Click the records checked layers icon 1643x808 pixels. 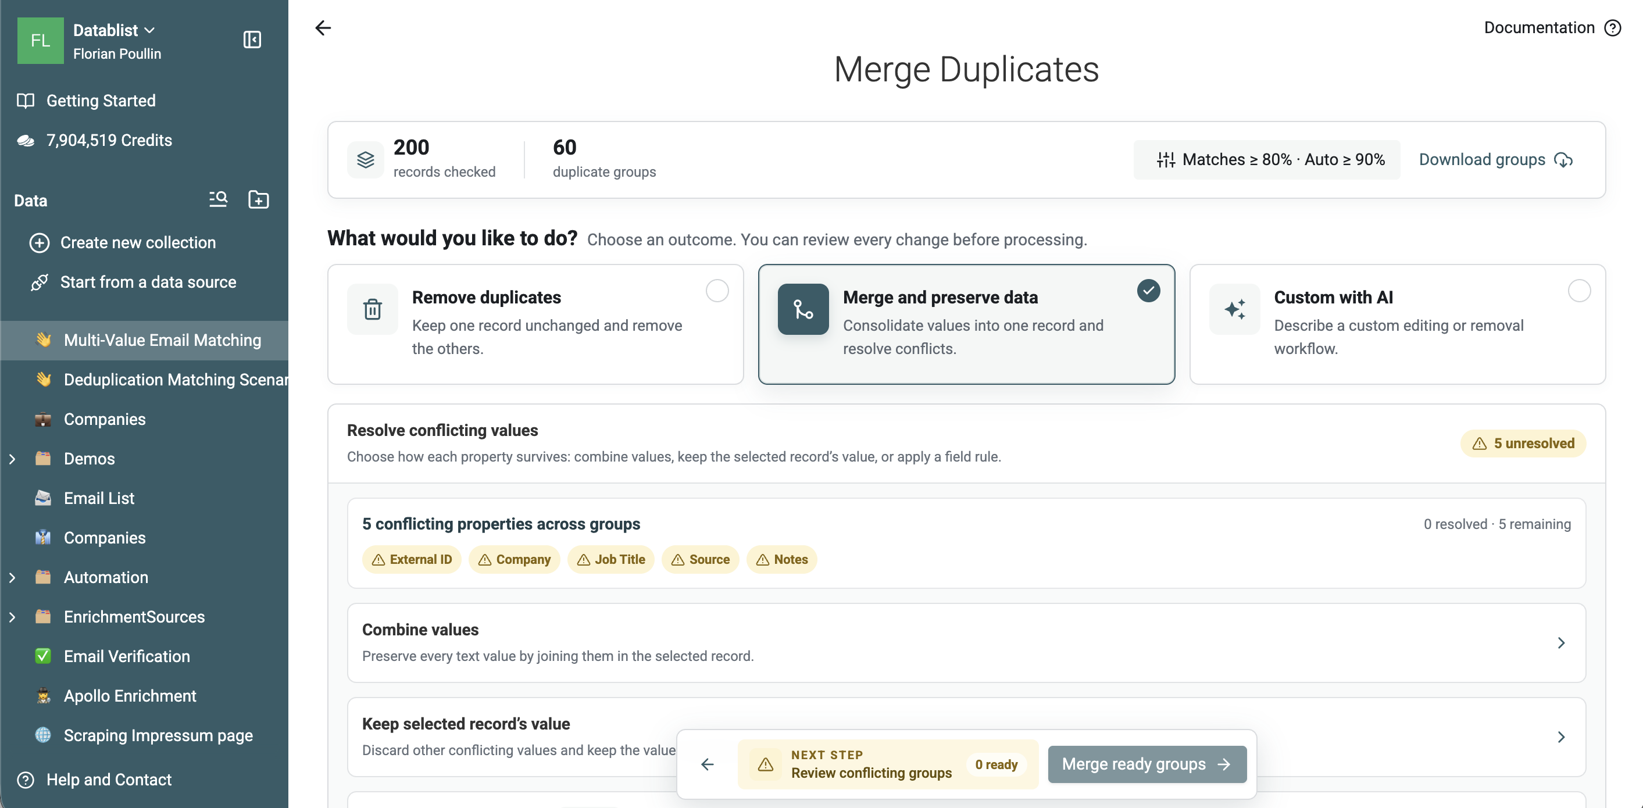(x=366, y=159)
